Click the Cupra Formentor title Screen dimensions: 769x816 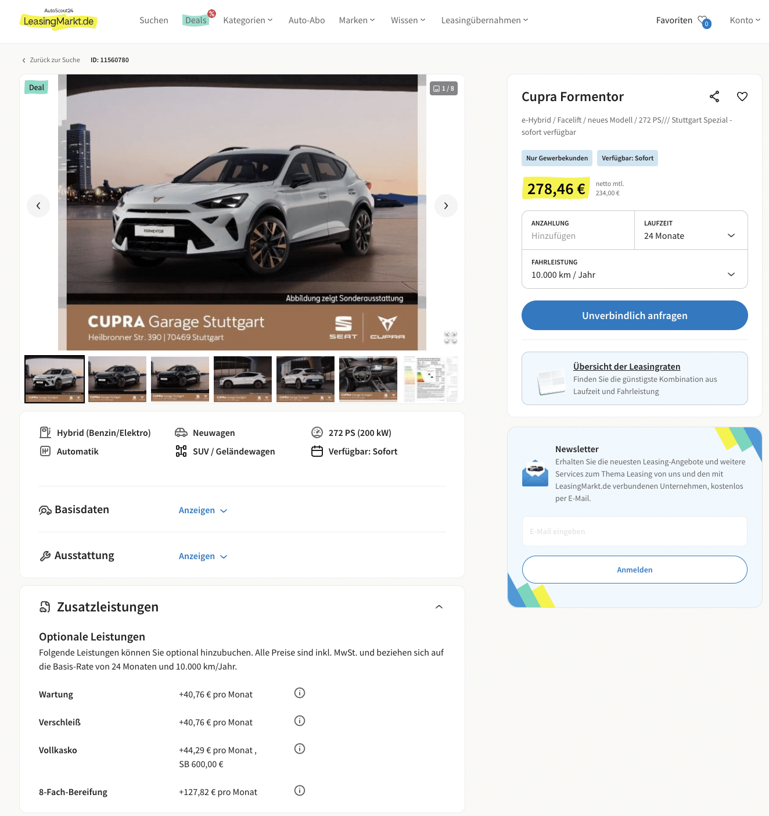[573, 96]
